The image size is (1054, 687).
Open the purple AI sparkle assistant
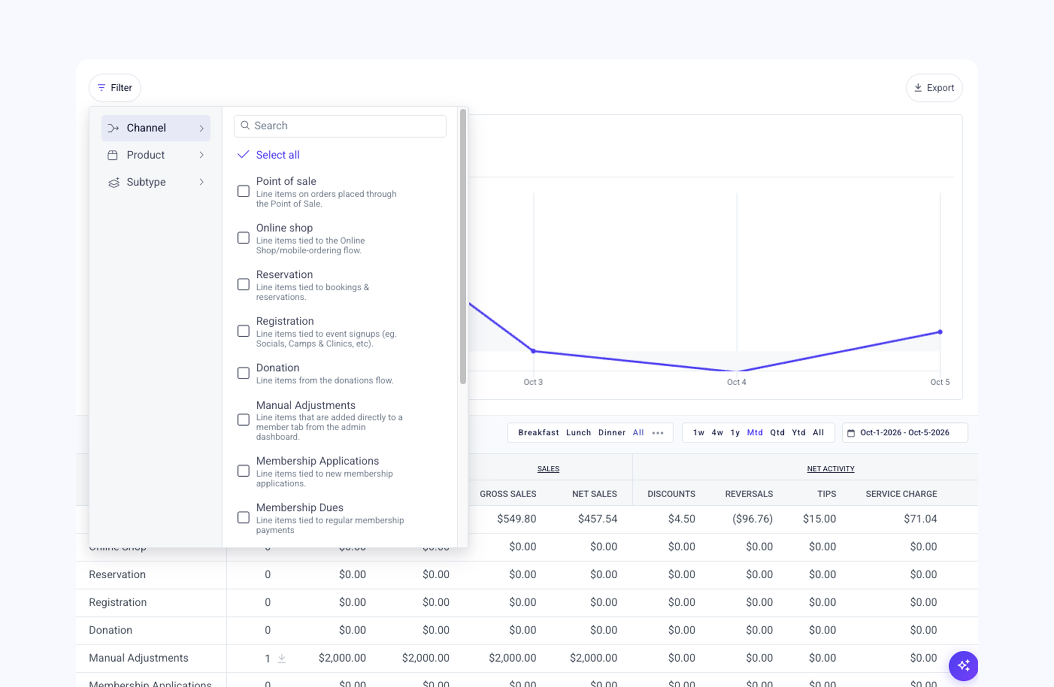[963, 666]
